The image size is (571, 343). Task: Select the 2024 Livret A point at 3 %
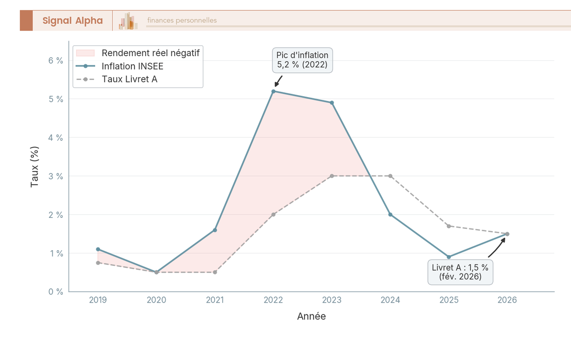point(390,176)
